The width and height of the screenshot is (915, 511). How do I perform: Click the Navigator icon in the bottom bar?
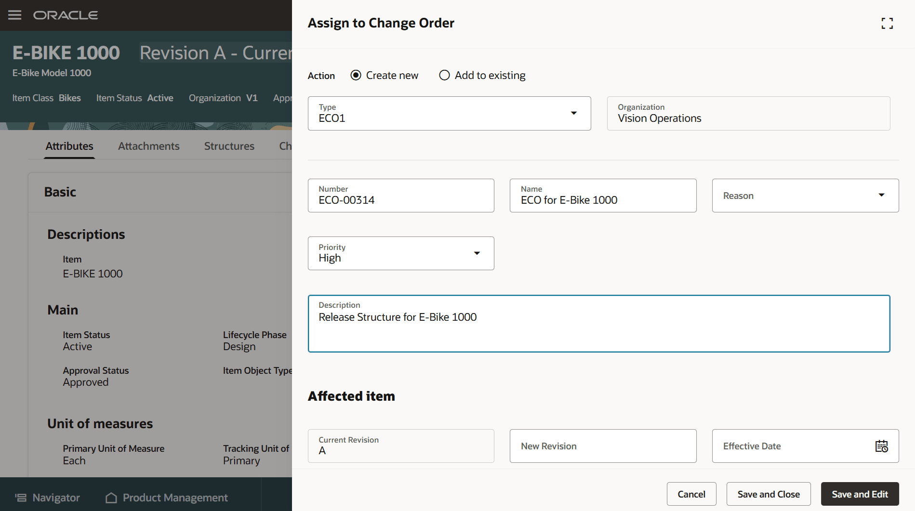(21, 498)
